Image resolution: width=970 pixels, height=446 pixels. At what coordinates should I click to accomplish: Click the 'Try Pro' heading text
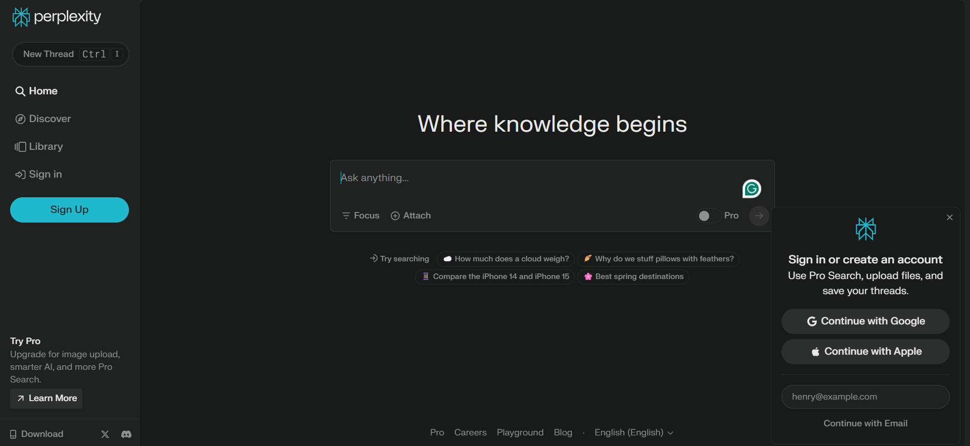(x=25, y=341)
